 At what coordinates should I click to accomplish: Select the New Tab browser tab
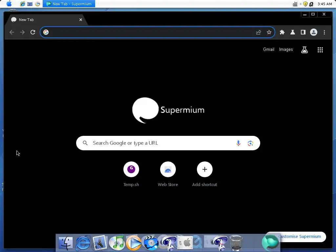(46, 20)
